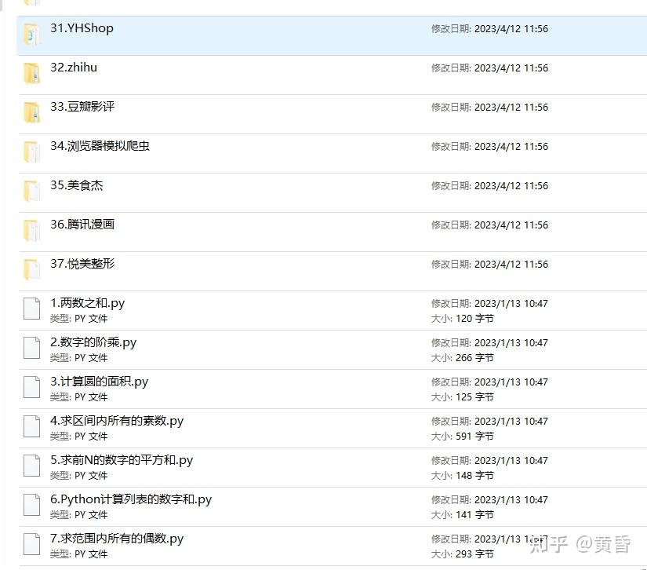This screenshot has height=570, width=647.
Task: Click the 7.求范围内所有的偶数.py file name
Action: click(x=117, y=539)
